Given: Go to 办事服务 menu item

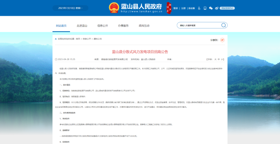Looking at the screenshot, I should click(x=123, y=26).
